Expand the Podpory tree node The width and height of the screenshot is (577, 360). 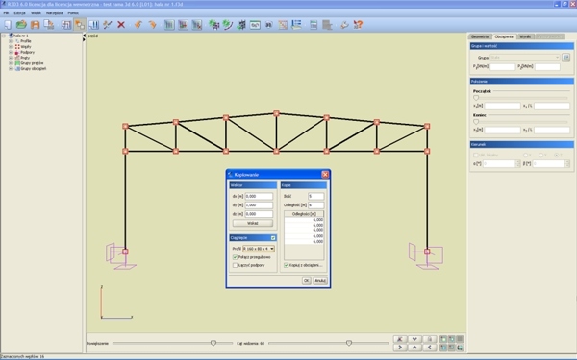[11, 52]
